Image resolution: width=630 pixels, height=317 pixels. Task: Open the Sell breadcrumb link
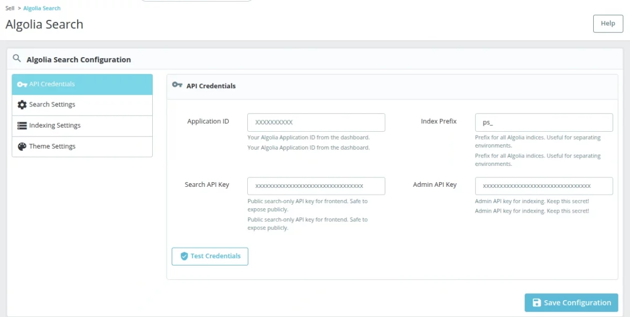pos(9,8)
